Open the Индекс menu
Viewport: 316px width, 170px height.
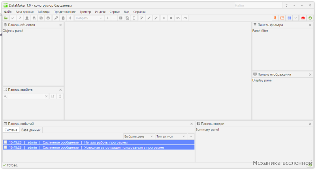[x=100, y=12]
